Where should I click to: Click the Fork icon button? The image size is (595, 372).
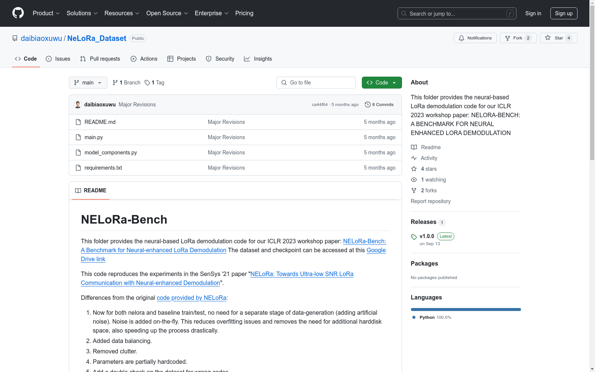click(x=508, y=38)
